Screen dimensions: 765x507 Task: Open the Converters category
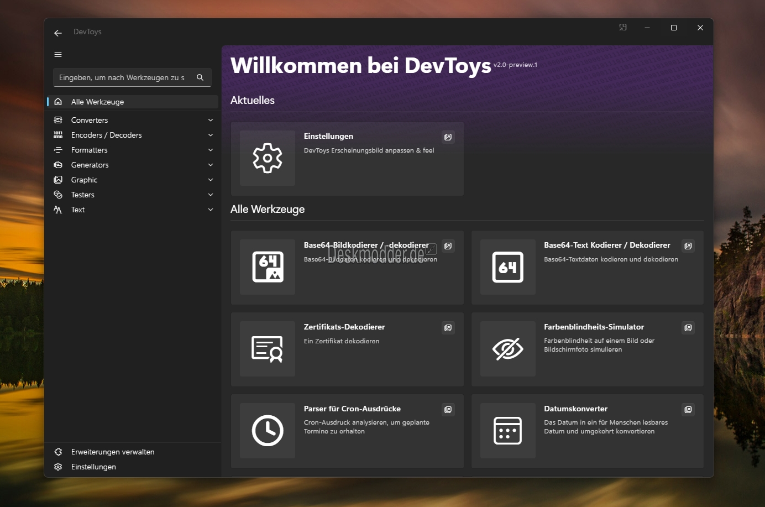133,120
